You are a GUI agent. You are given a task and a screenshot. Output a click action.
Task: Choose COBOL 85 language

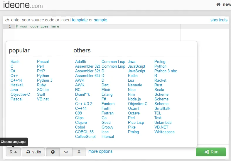(84, 132)
